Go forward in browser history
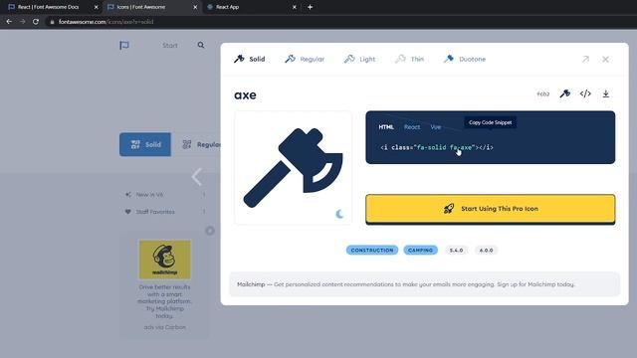This screenshot has height=358, width=637. pyautogui.click(x=22, y=22)
